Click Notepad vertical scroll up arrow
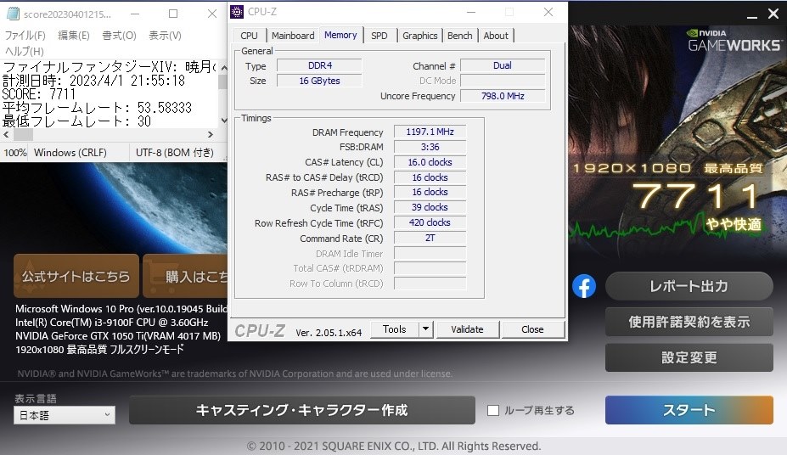 (x=224, y=68)
